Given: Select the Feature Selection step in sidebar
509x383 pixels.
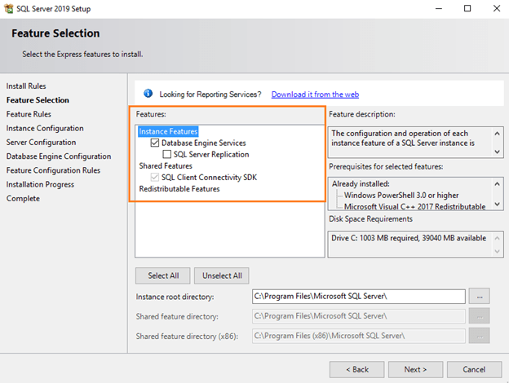Looking at the screenshot, I should point(38,100).
